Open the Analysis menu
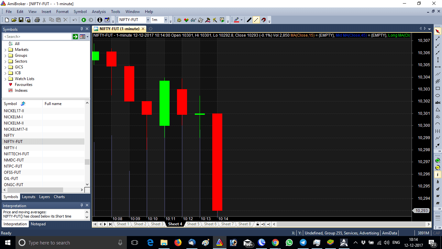 pyautogui.click(x=99, y=12)
